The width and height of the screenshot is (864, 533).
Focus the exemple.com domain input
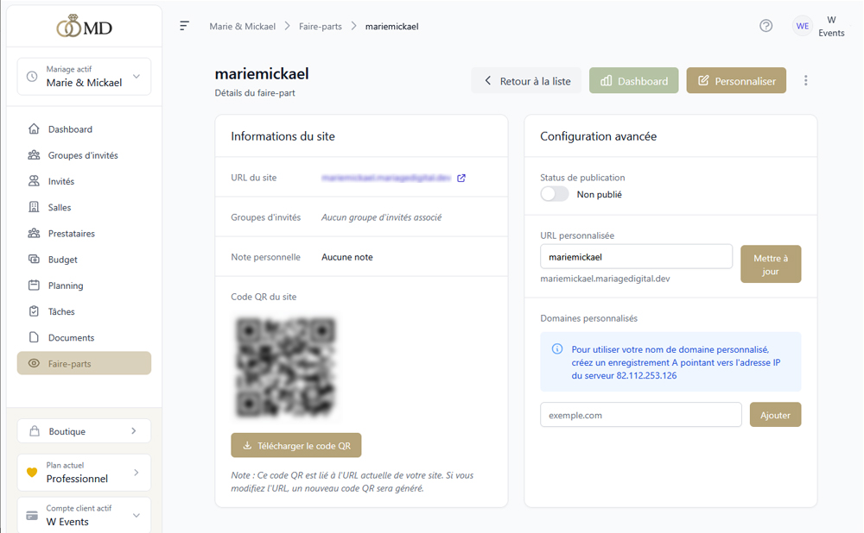(641, 415)
